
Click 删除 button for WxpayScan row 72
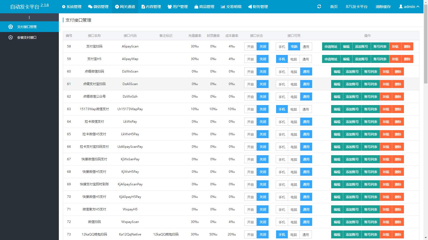(x=398, y=222)
